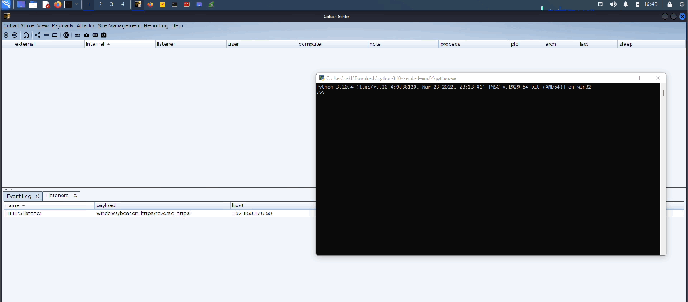Close the Event Log tab
Image resolution: width=688 pixels, height=302 pixels.
click(x=37, y=196)
